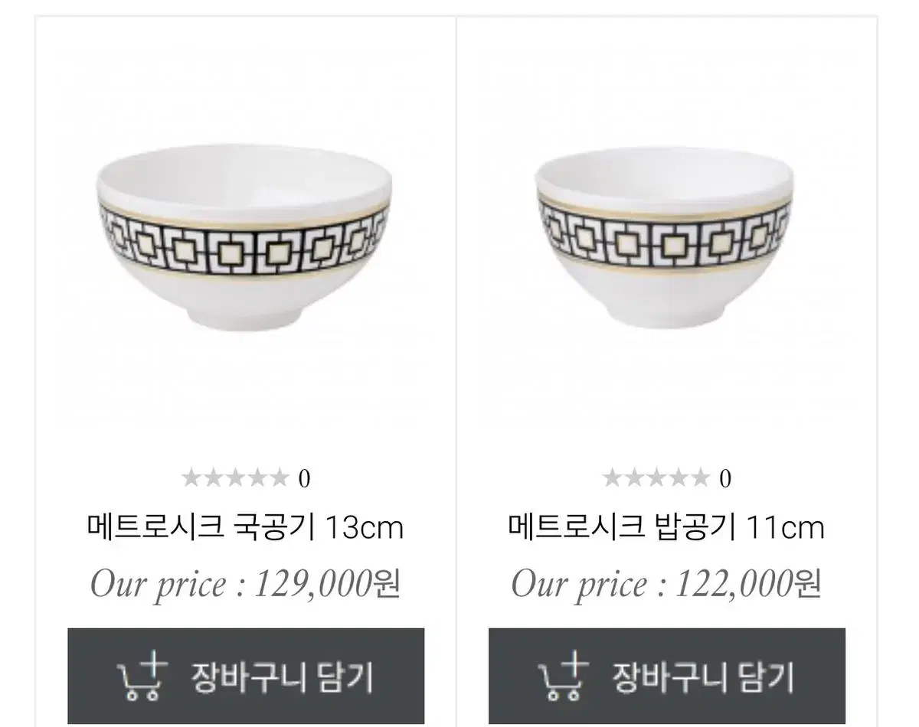Click fifth rating star of 국공기 13cm
919x727 pixels.
pos(279,479)
